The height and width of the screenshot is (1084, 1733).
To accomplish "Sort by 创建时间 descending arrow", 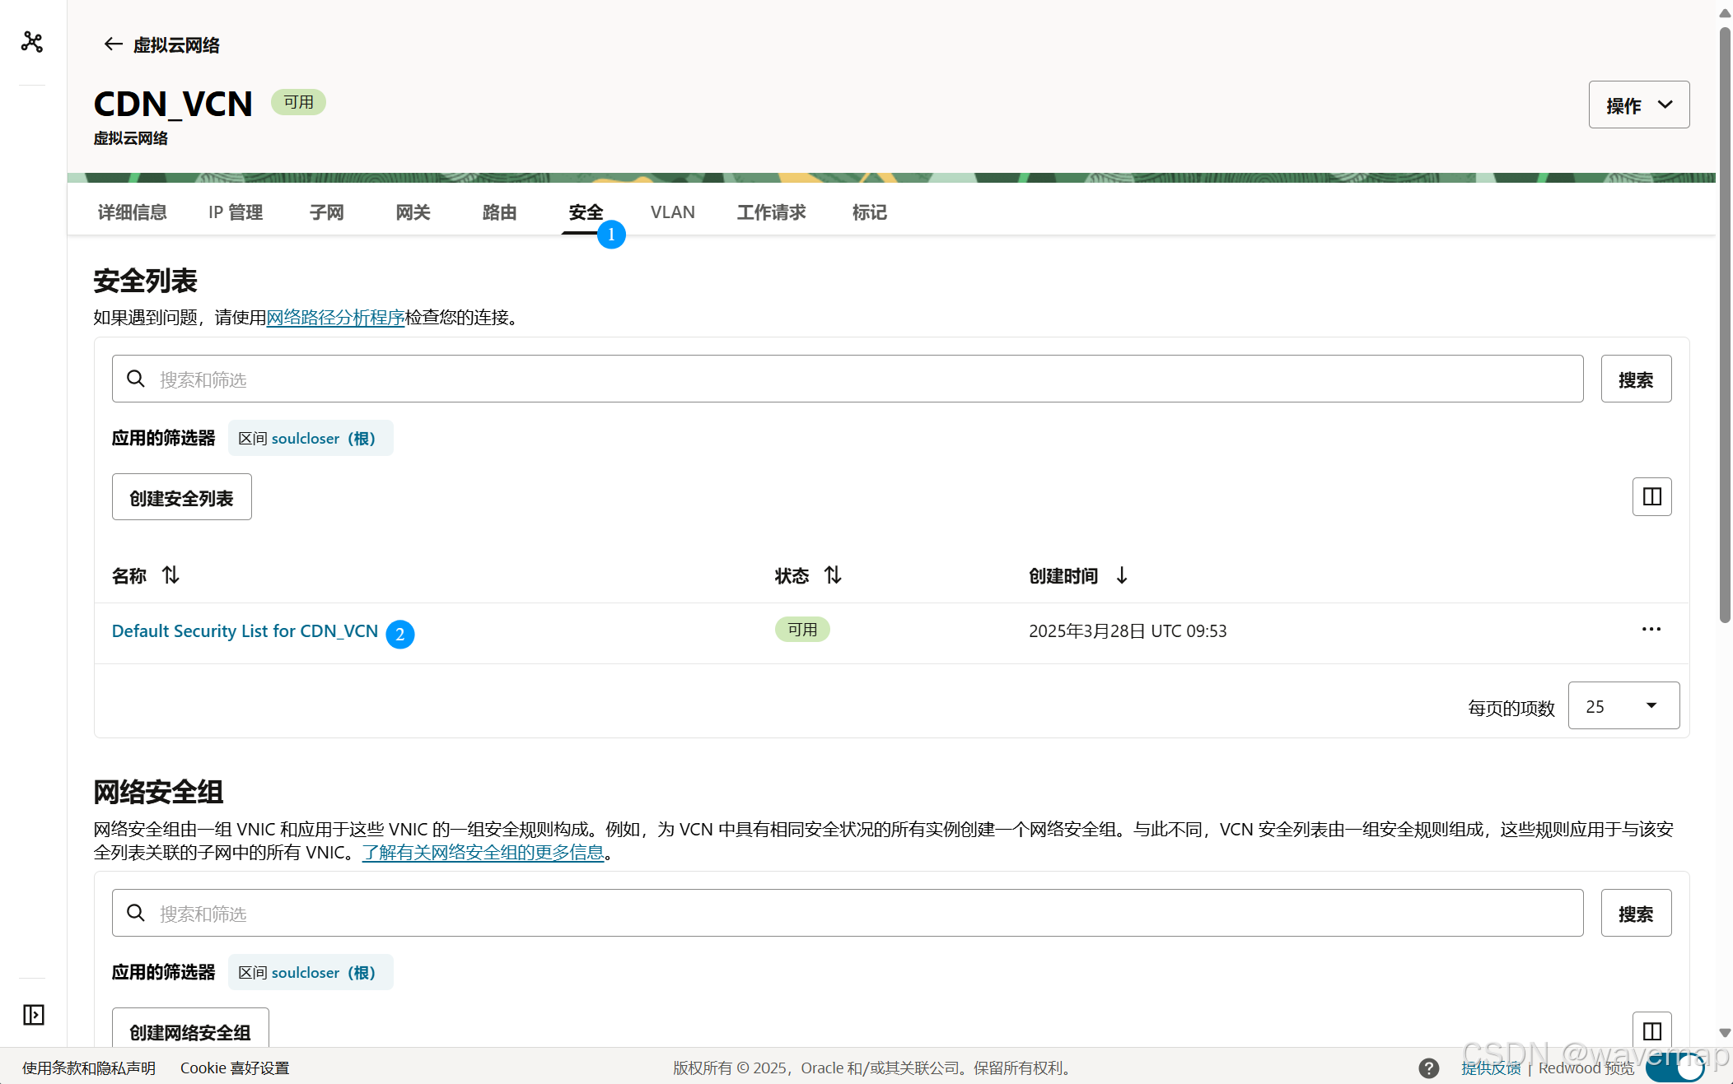I will [1121, 575].
